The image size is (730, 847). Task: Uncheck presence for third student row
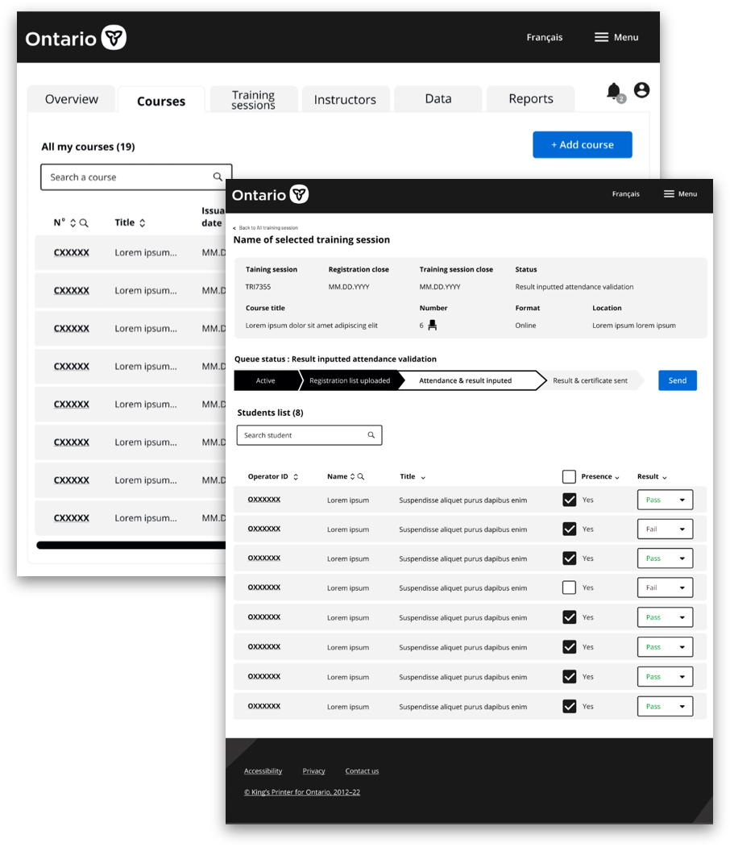coord(569,558)
